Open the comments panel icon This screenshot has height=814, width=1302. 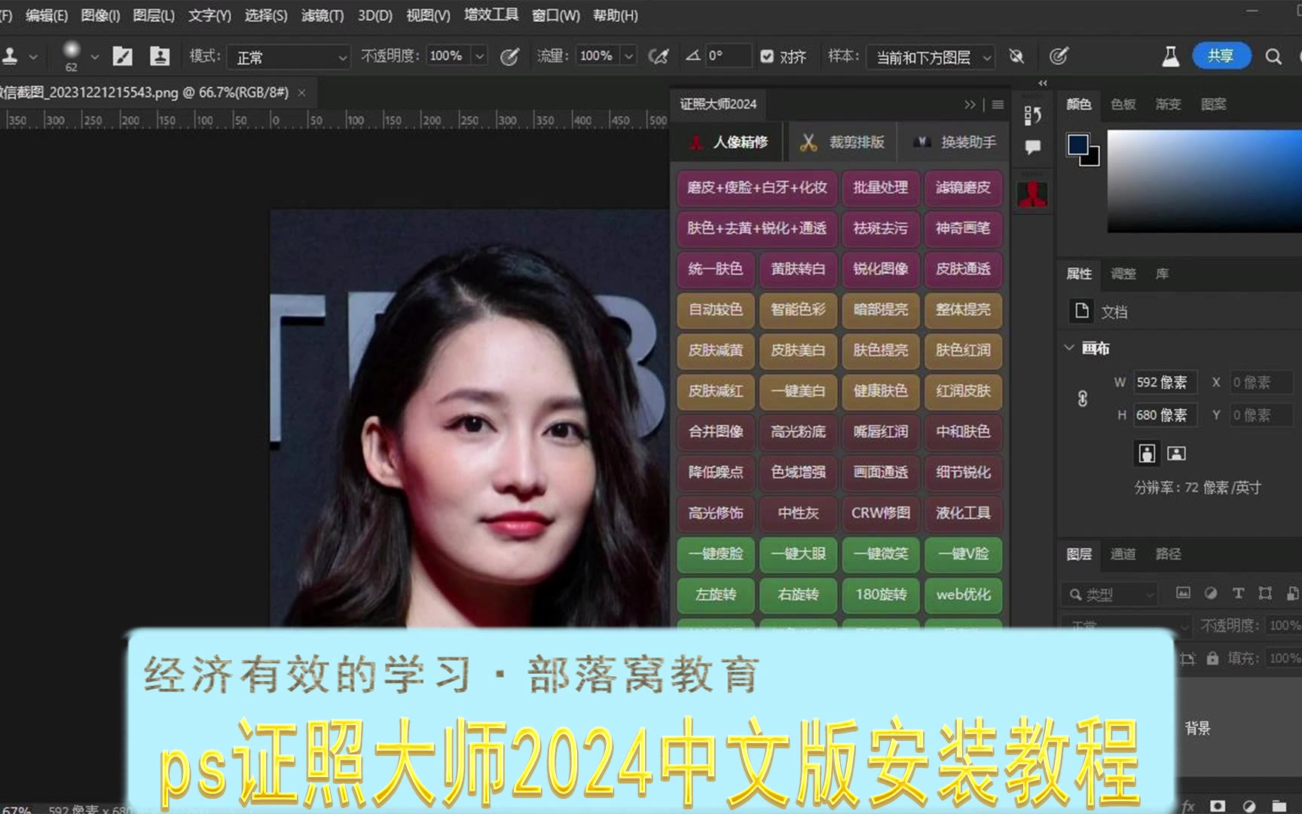tap(1032, 147)
